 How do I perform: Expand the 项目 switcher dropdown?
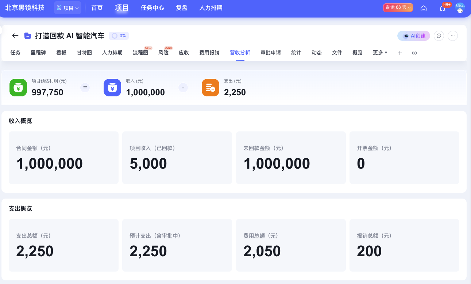tap(67, 8)
